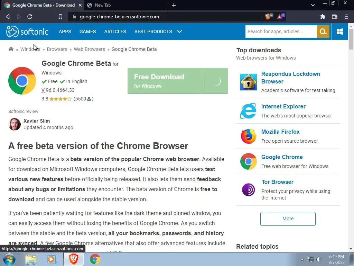Click the site lock icon in address bar
Screen dimensions: 354x266
(74, 17)
